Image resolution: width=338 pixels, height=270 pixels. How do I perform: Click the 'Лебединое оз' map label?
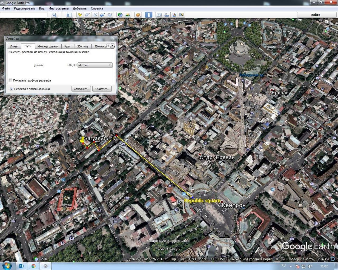pos(251,75)
